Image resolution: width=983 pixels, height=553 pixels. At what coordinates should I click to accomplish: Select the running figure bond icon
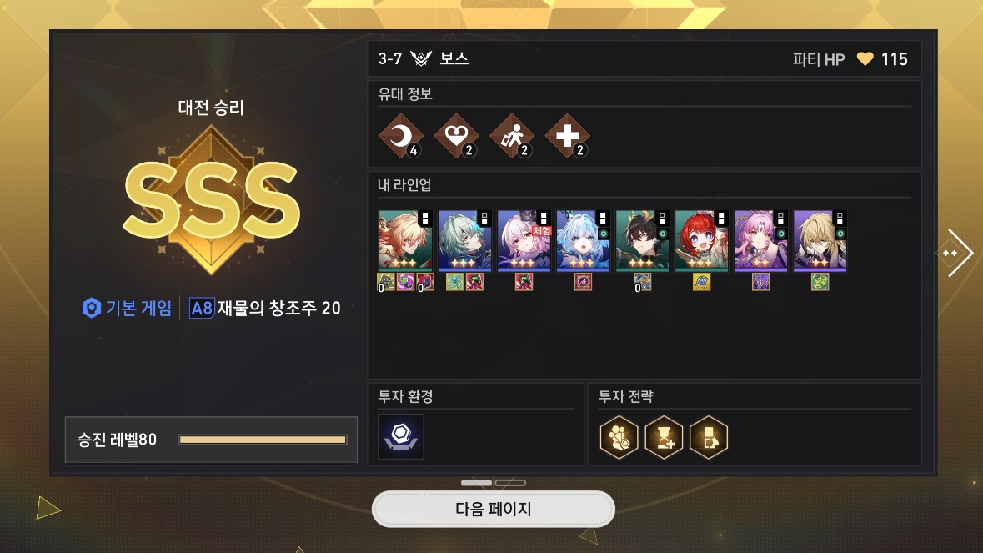click(512, 135)
